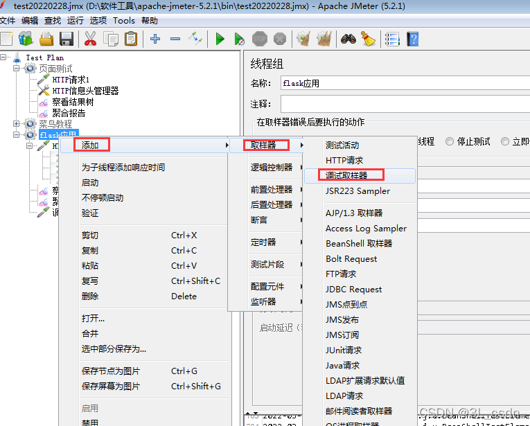Select the 菜鸟教程 thread group
This screenshot has width=530, height=426.
click(55, 124)
